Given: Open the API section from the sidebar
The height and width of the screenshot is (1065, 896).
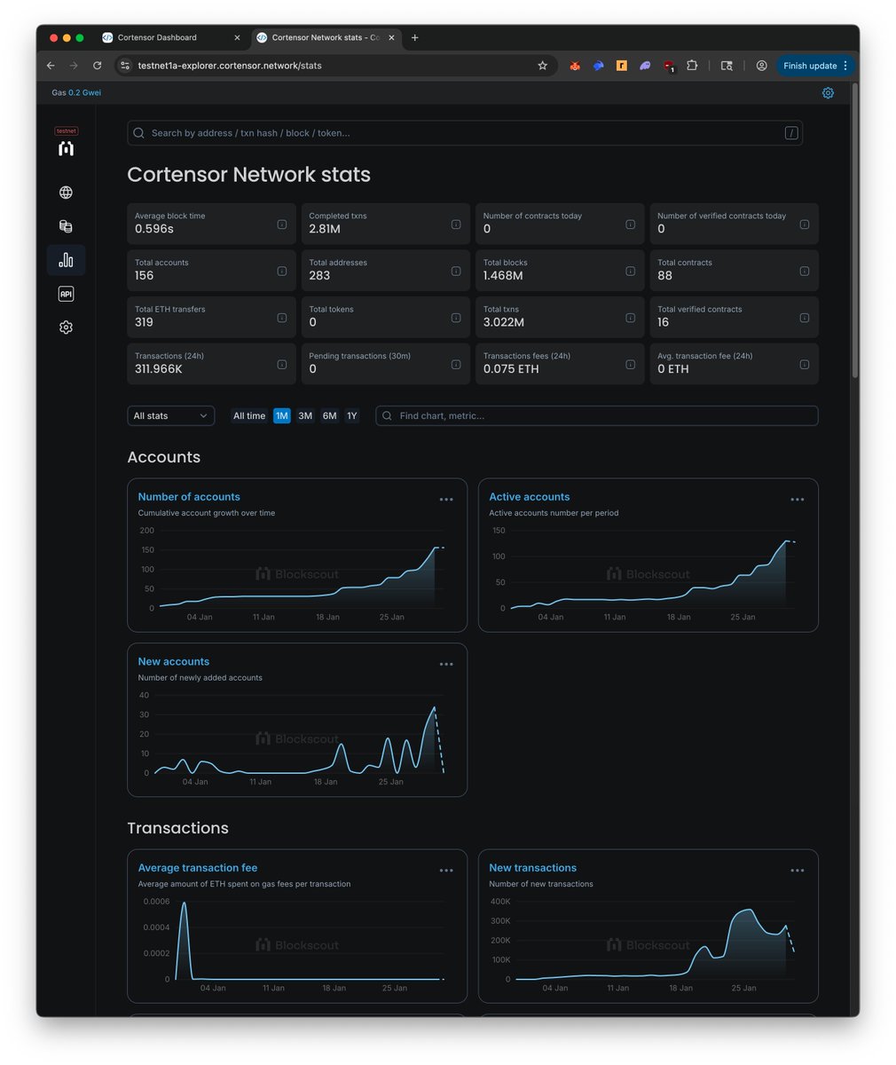Looking at the screenshot, I should point(66,293).
